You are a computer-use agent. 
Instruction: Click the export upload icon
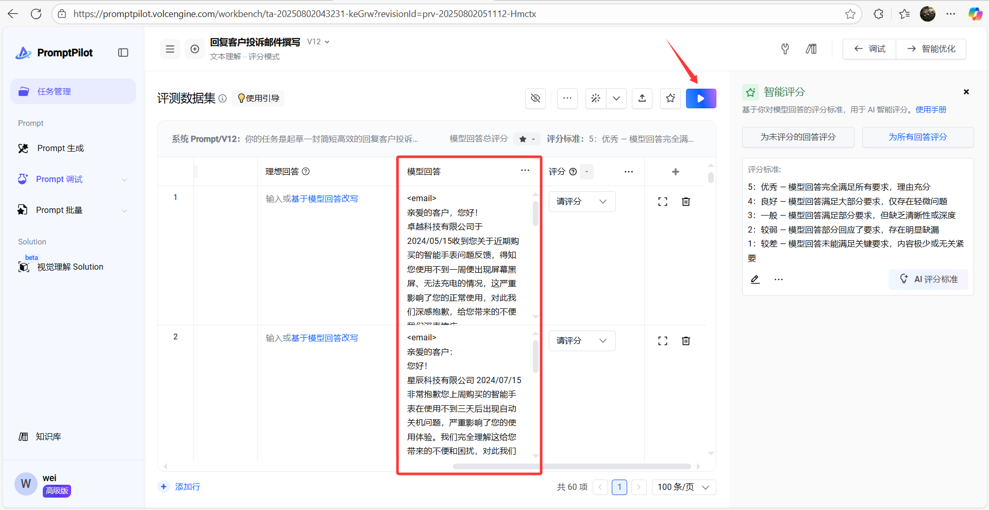coord(642,98)
